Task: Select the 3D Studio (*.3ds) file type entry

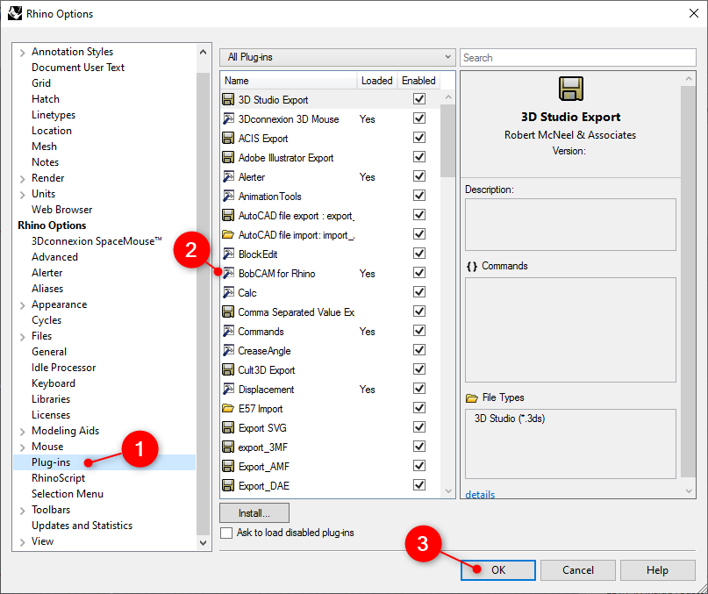Action: (x=510, y=419)
